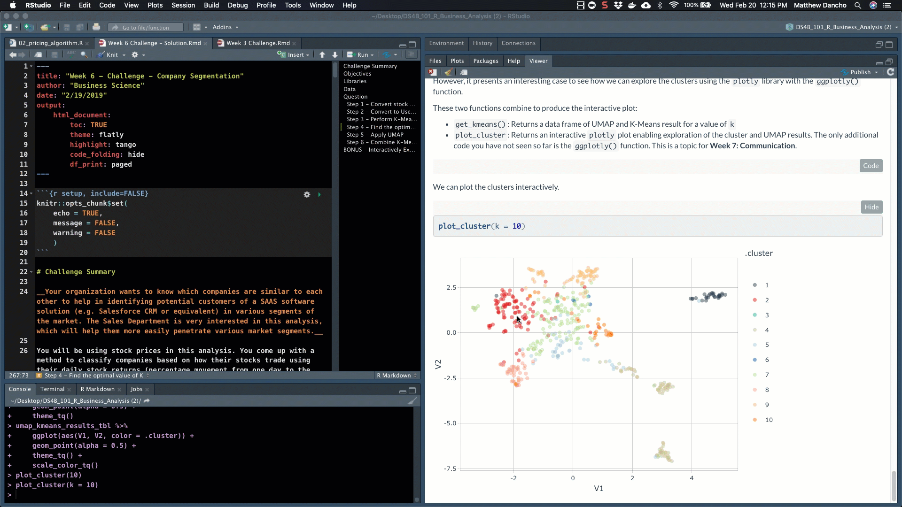Run setup chunk green play icon
Image resolution: width=902 pixels, height=507 pixels.
[x=319, y=194]
